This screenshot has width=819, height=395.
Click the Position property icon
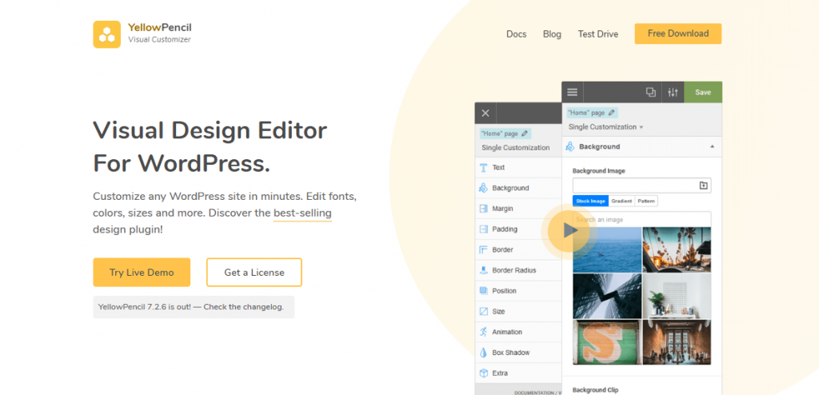click(484, 290)
